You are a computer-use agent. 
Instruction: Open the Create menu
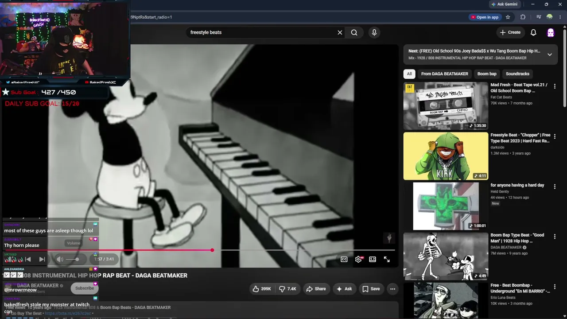pyautogui.click(x=510, y=32)
